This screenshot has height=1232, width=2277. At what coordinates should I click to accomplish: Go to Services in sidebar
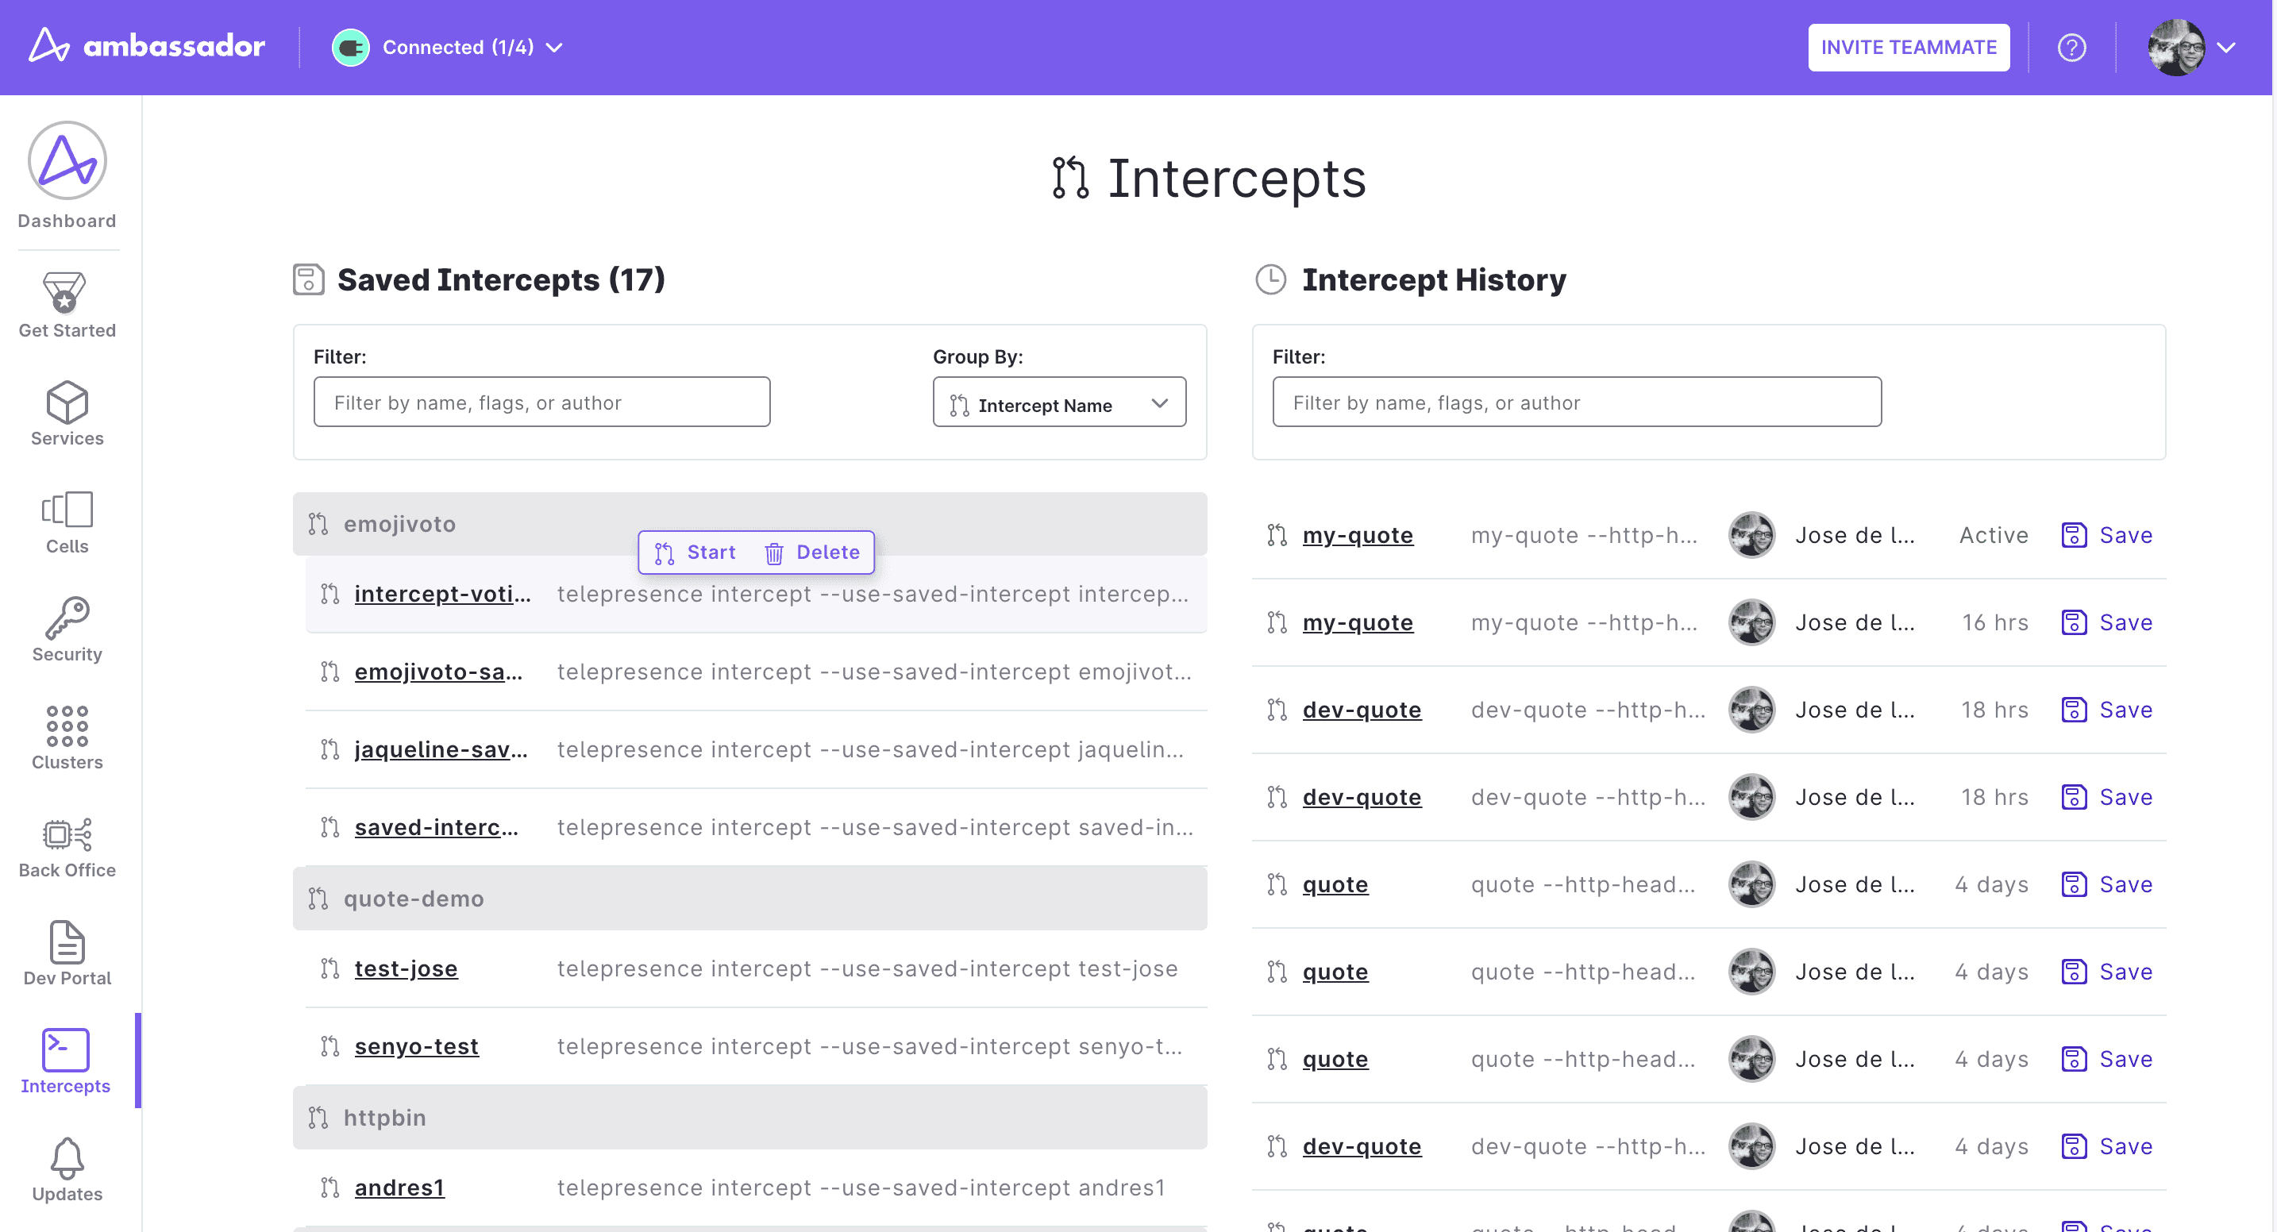tap(67, 414)
